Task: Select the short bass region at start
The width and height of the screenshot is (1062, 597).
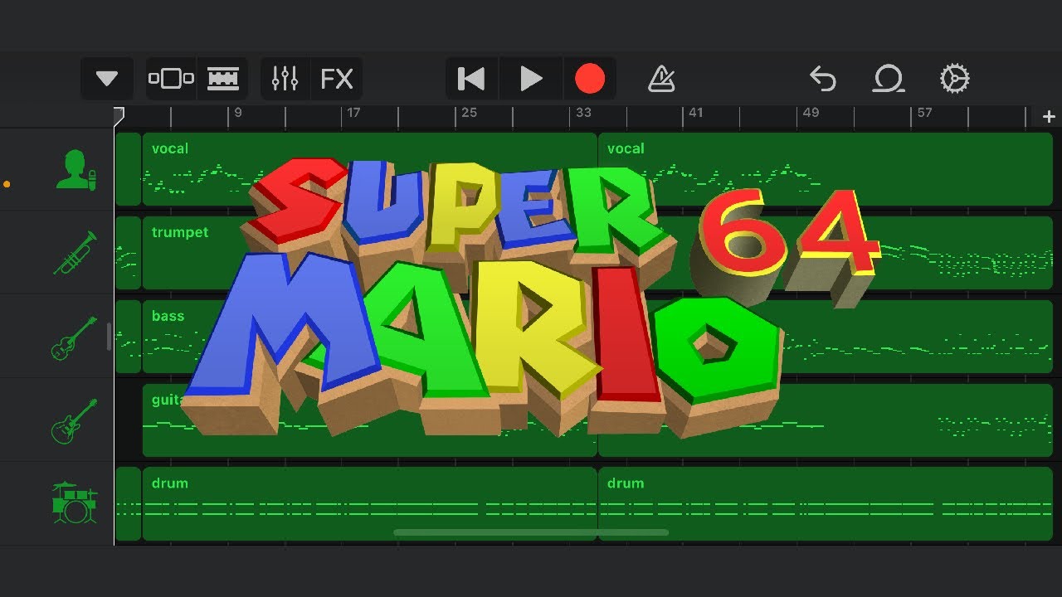Action: [128, 337]
